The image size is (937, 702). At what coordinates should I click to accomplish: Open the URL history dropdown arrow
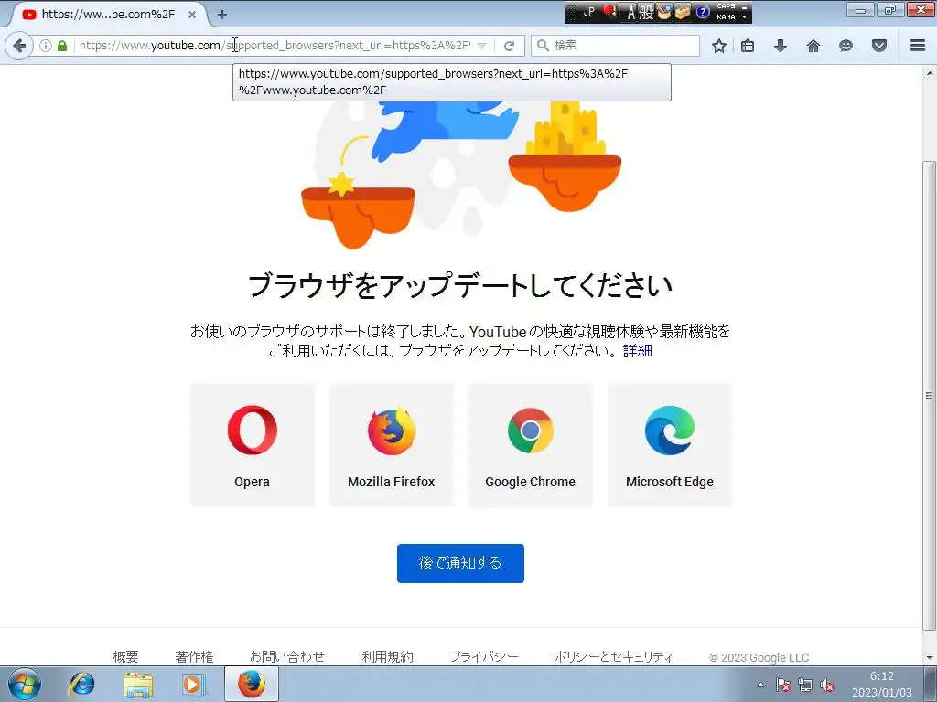coord(482,46)
